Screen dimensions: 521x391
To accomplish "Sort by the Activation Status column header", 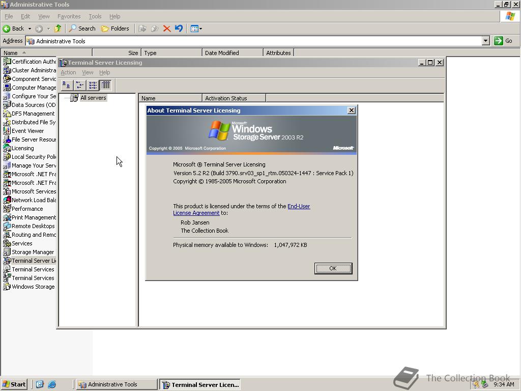I will point(234,98).
